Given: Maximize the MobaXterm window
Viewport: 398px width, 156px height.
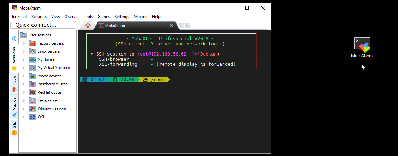Looking at the screenshot, I should (247, 8).
